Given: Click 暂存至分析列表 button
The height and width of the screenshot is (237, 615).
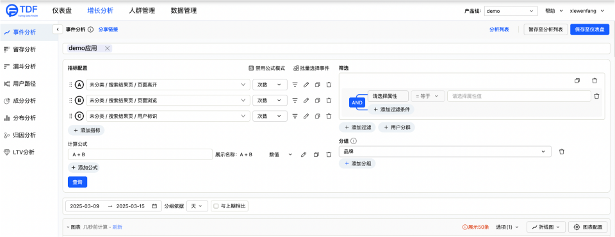Looking at the screenshot, I should tap(546, 29).
